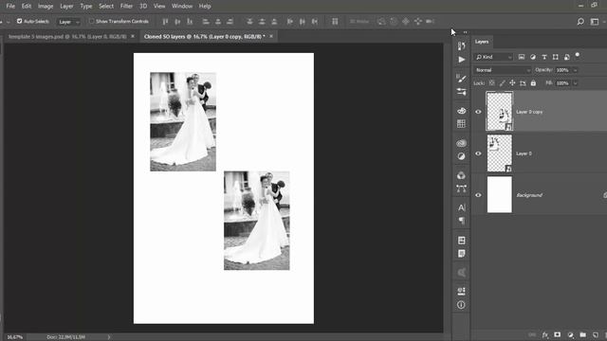
Task: Click the auto-align layers icon in options bar
Action: click(x=335, y=22)
